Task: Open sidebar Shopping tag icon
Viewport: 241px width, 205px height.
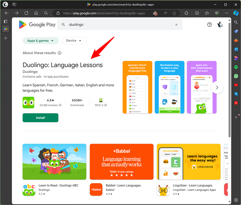Action: 236,31
